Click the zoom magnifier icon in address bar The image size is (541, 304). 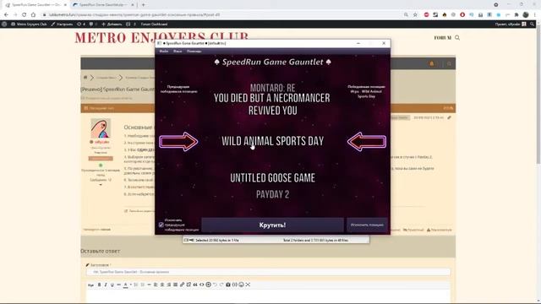click(406, 15)
